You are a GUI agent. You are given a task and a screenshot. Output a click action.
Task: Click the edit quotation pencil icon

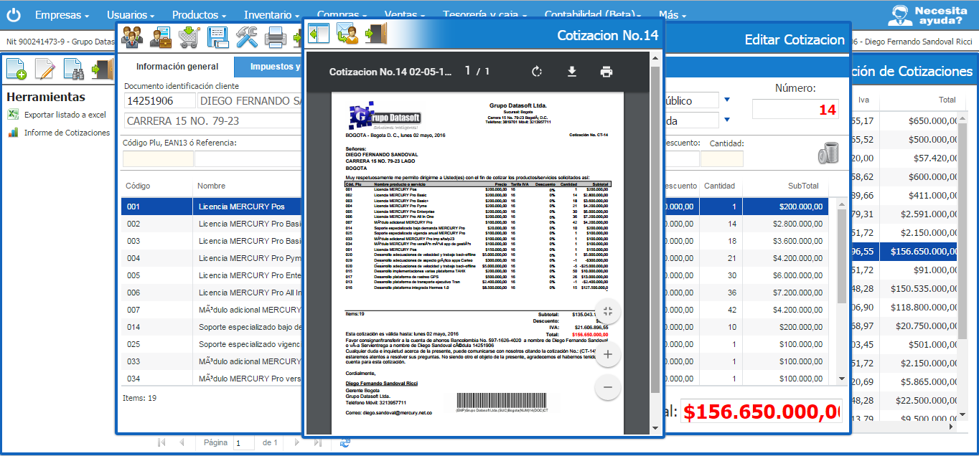point(45,68)
